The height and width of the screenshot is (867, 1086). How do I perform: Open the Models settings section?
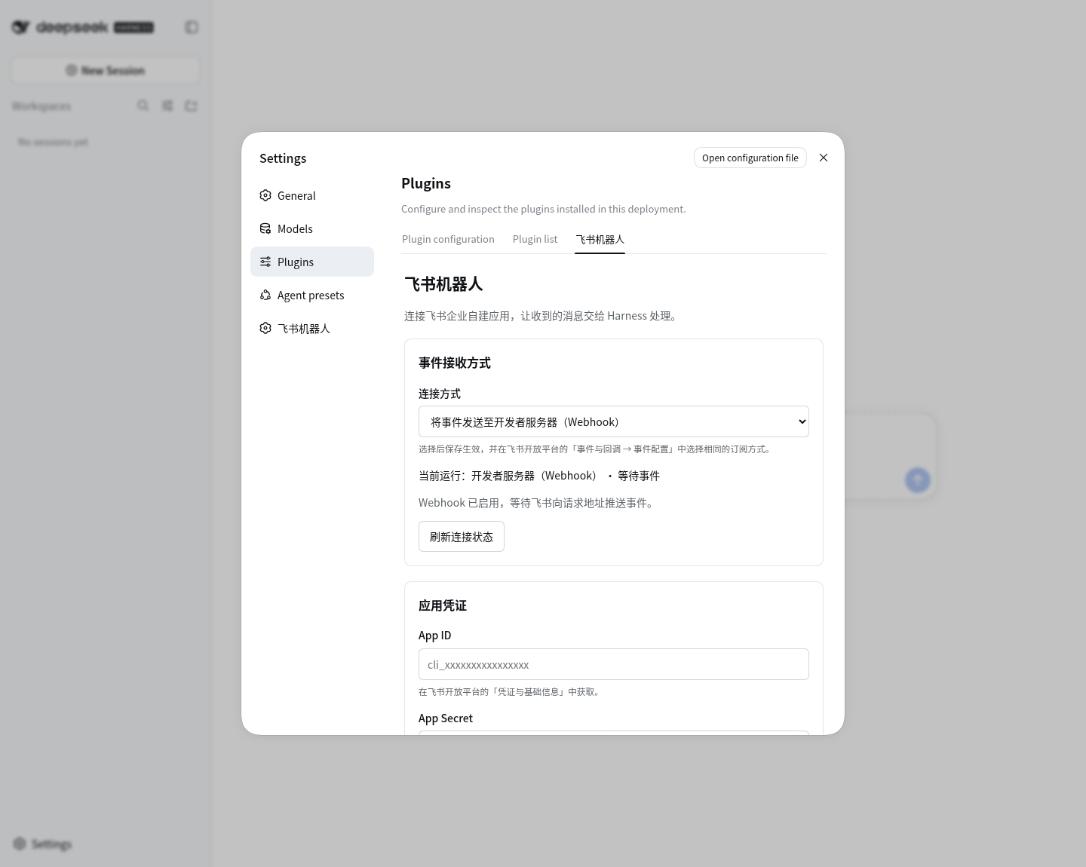312,228
